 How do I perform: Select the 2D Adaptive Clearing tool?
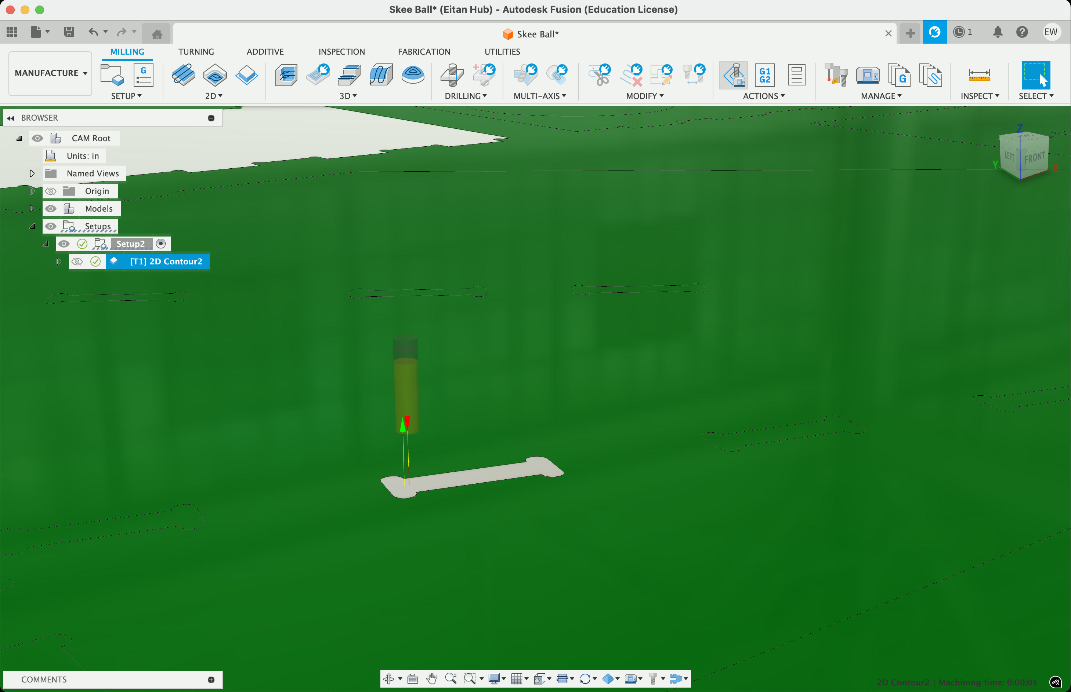(x=183, y=74)
